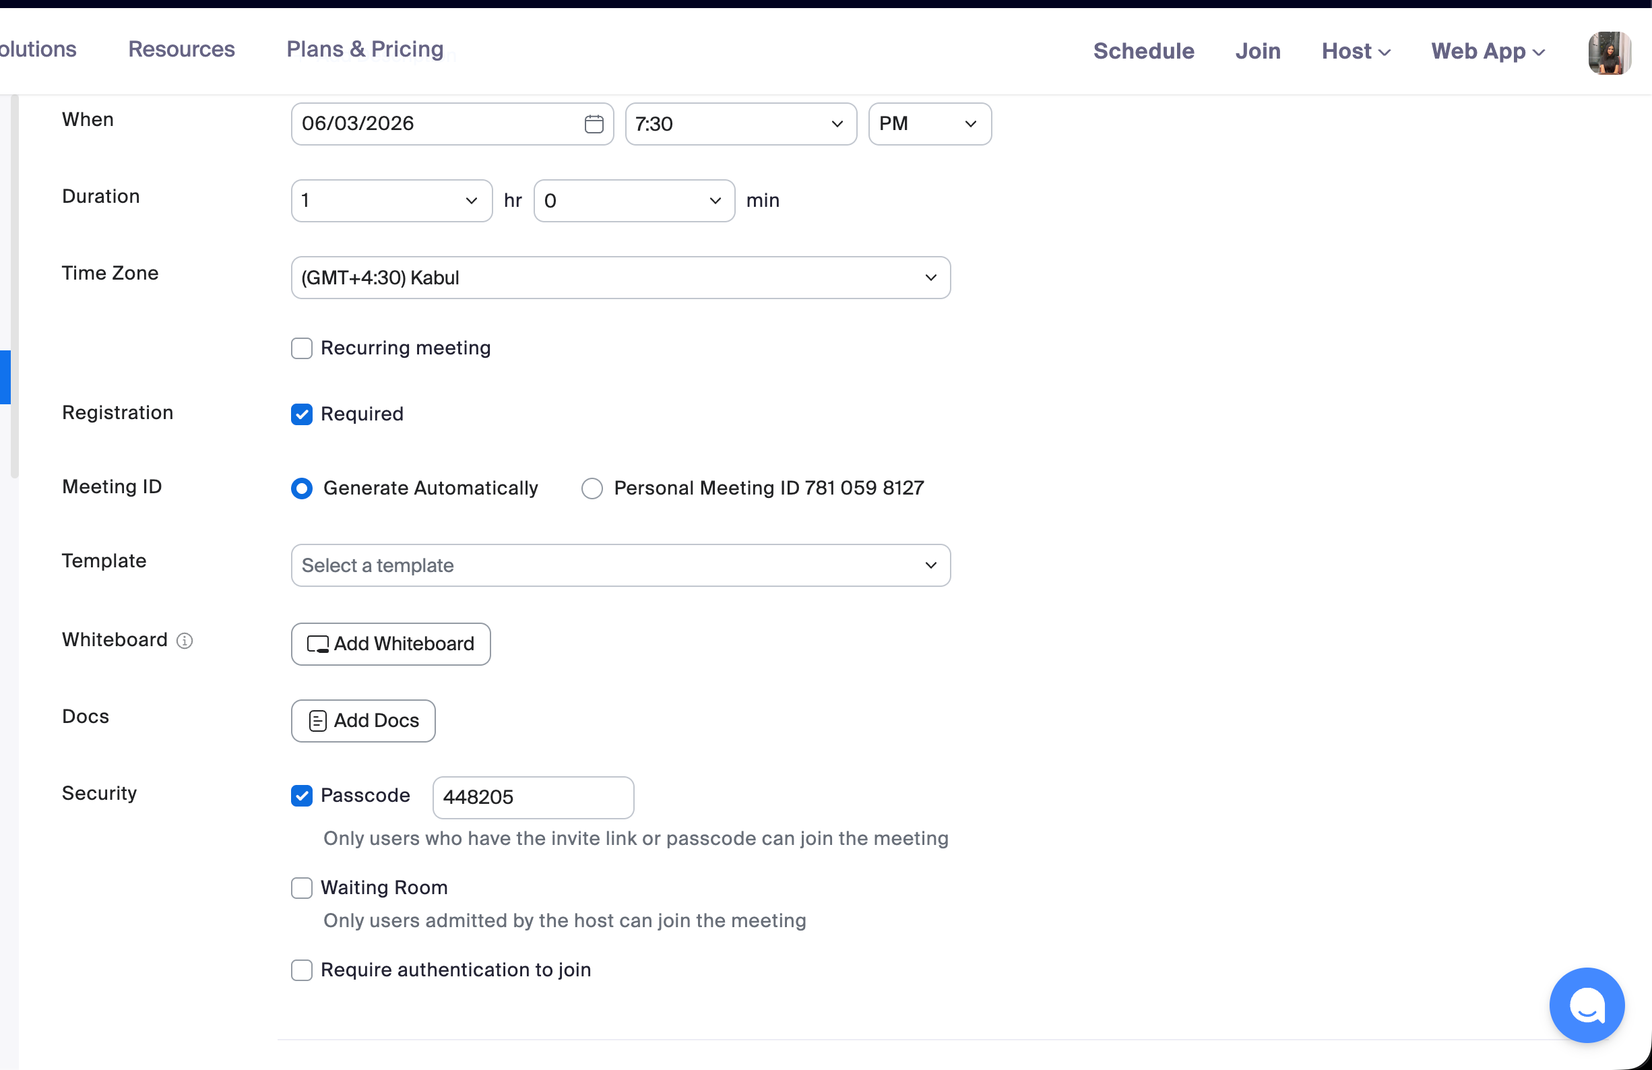Click the Add Docs button
Image resolution: width=1652 pixels, height=1070 pixels.
click(x=363, y=721)
